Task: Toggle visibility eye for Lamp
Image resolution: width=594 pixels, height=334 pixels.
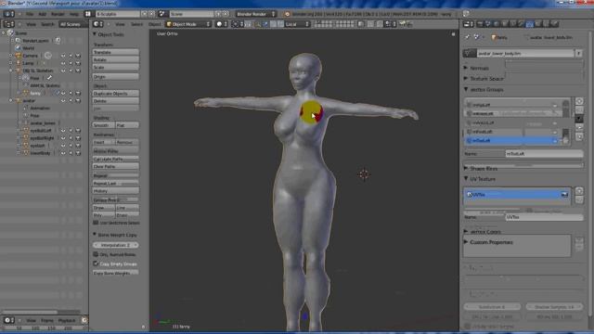Action: tap(63, 63)
